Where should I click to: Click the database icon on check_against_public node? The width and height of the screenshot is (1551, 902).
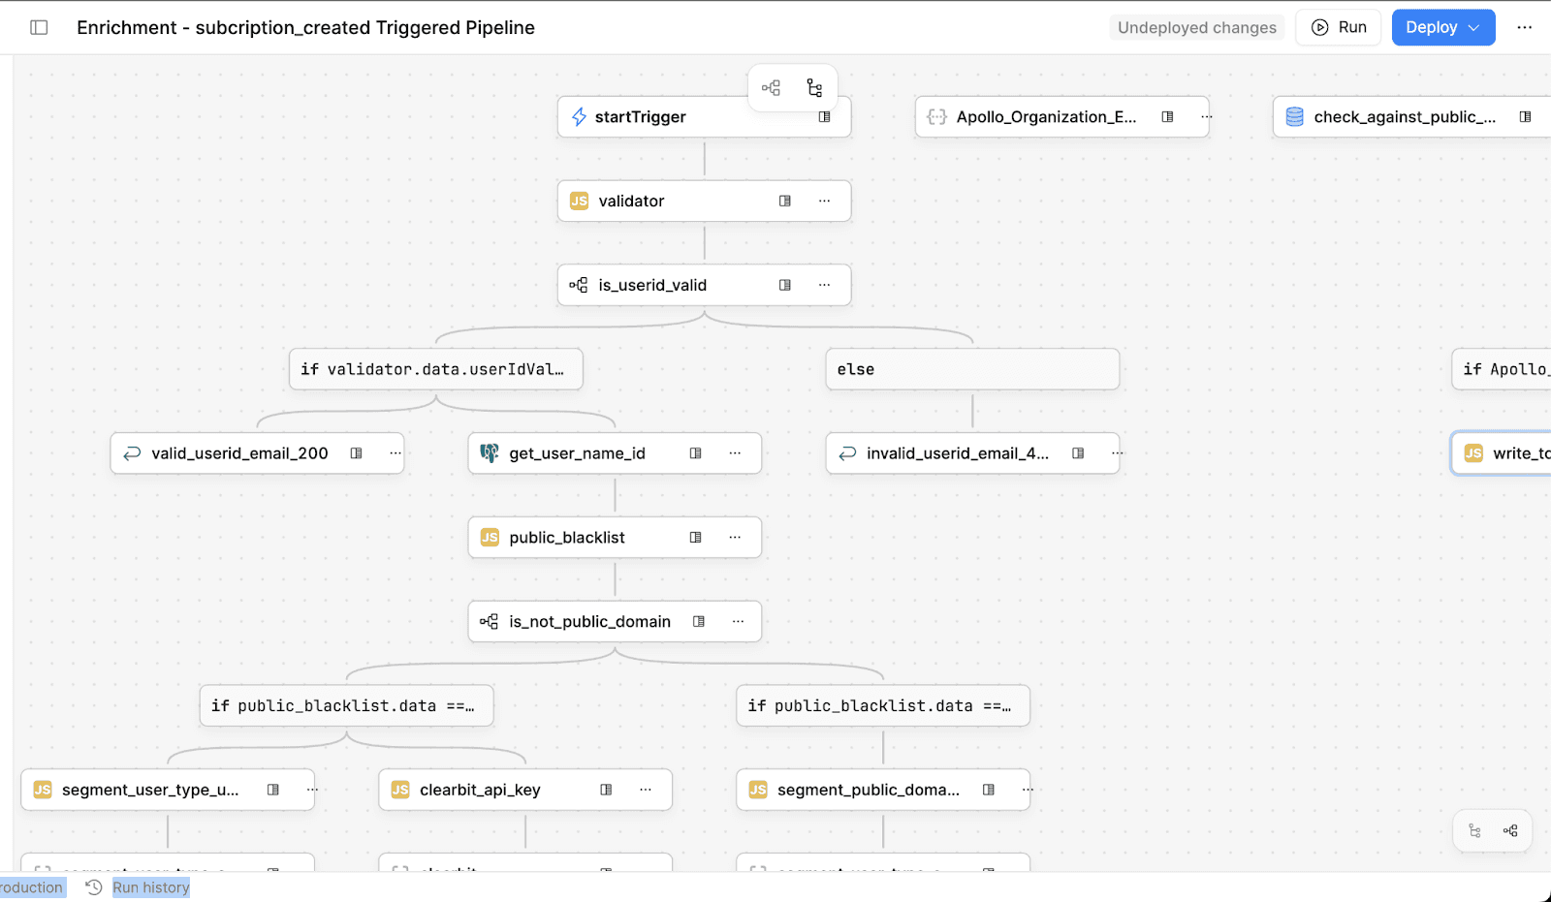1293,116
